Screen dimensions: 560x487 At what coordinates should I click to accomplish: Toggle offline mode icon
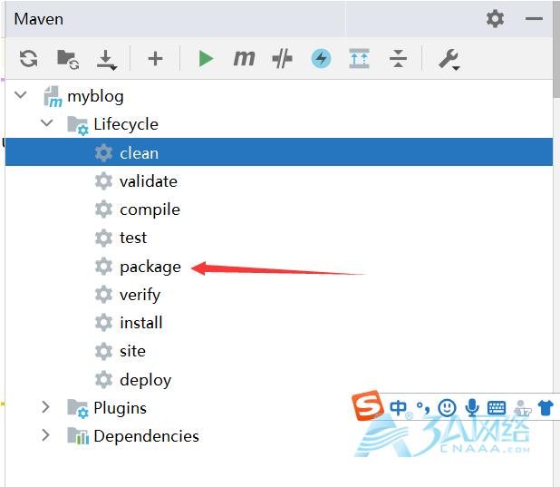tap(282, 59)
